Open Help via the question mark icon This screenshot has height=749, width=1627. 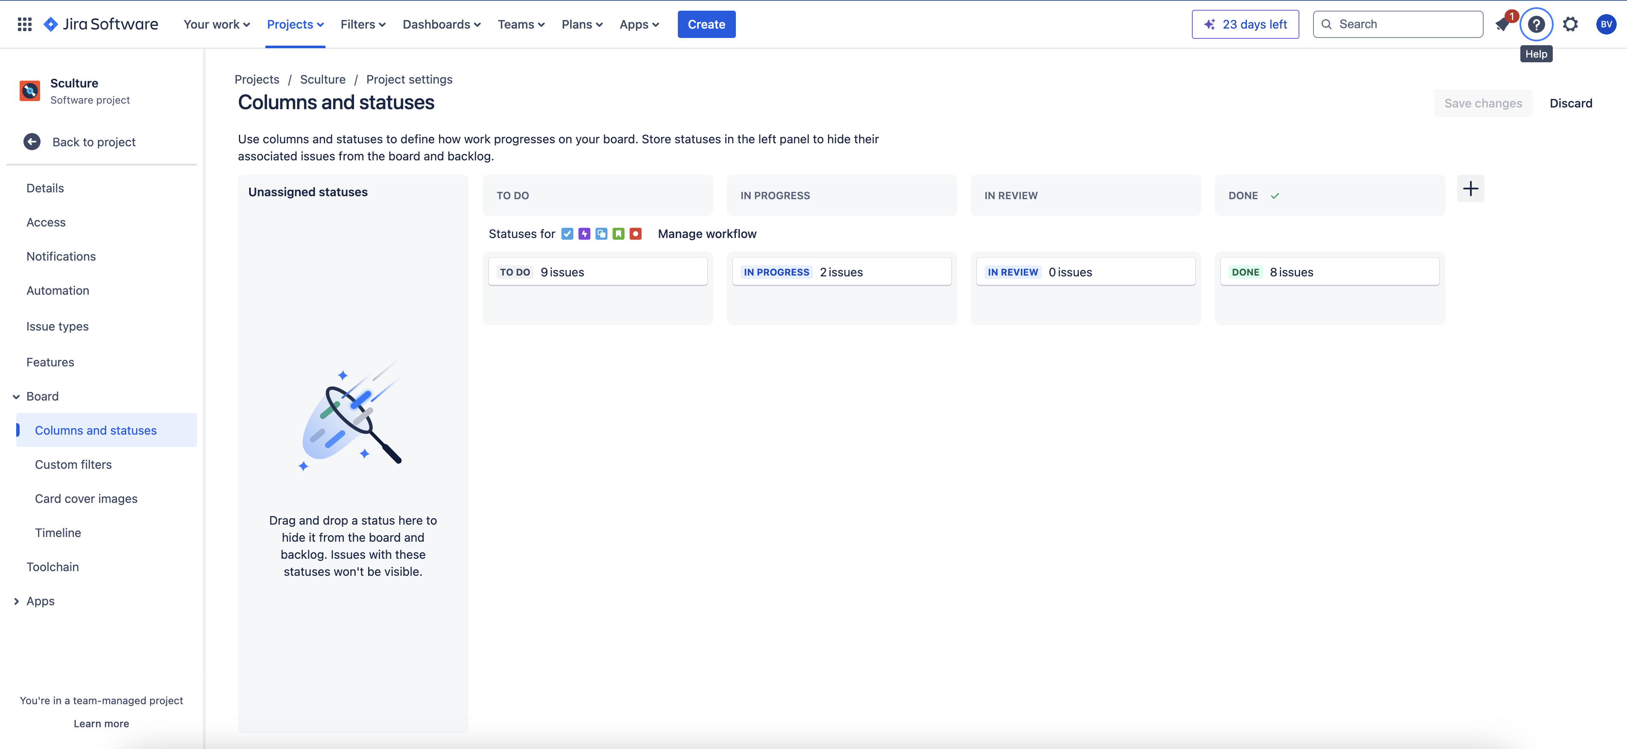coord(1537,24)
